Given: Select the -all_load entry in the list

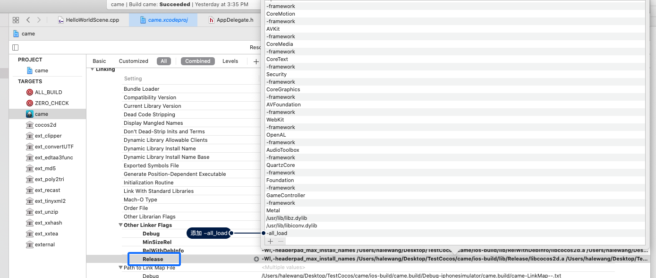Looking at the screenshot, I should (x=277, y=233).
